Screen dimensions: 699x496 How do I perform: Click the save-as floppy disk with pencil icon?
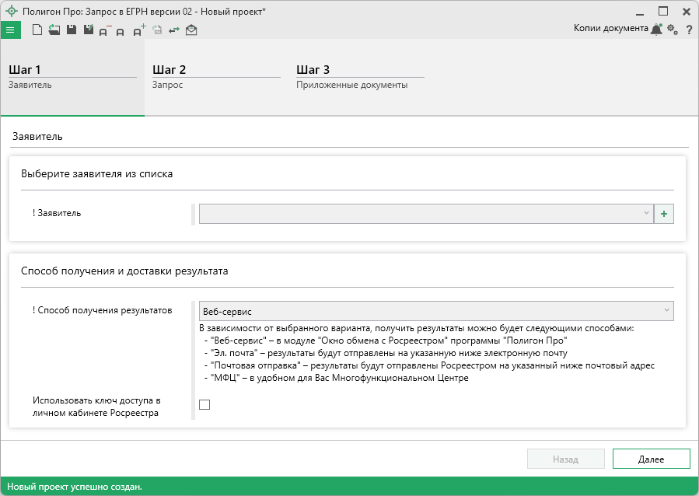(x=88, y=30)
